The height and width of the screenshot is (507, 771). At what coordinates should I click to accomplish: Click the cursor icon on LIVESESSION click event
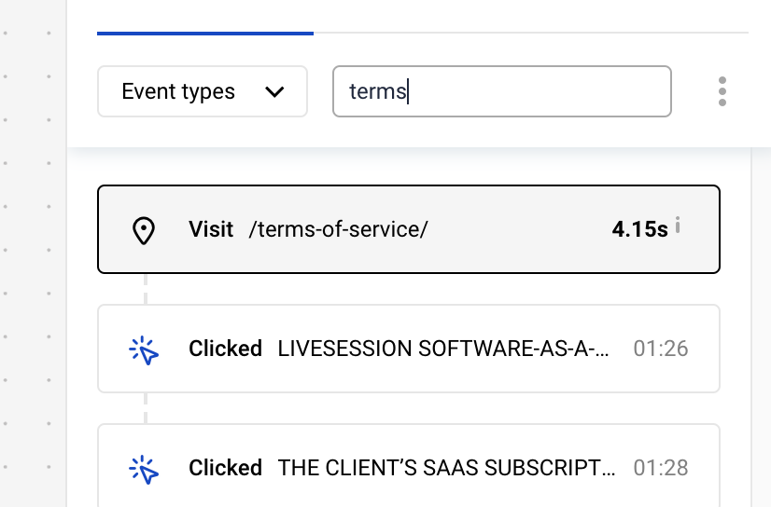[144, 349]
